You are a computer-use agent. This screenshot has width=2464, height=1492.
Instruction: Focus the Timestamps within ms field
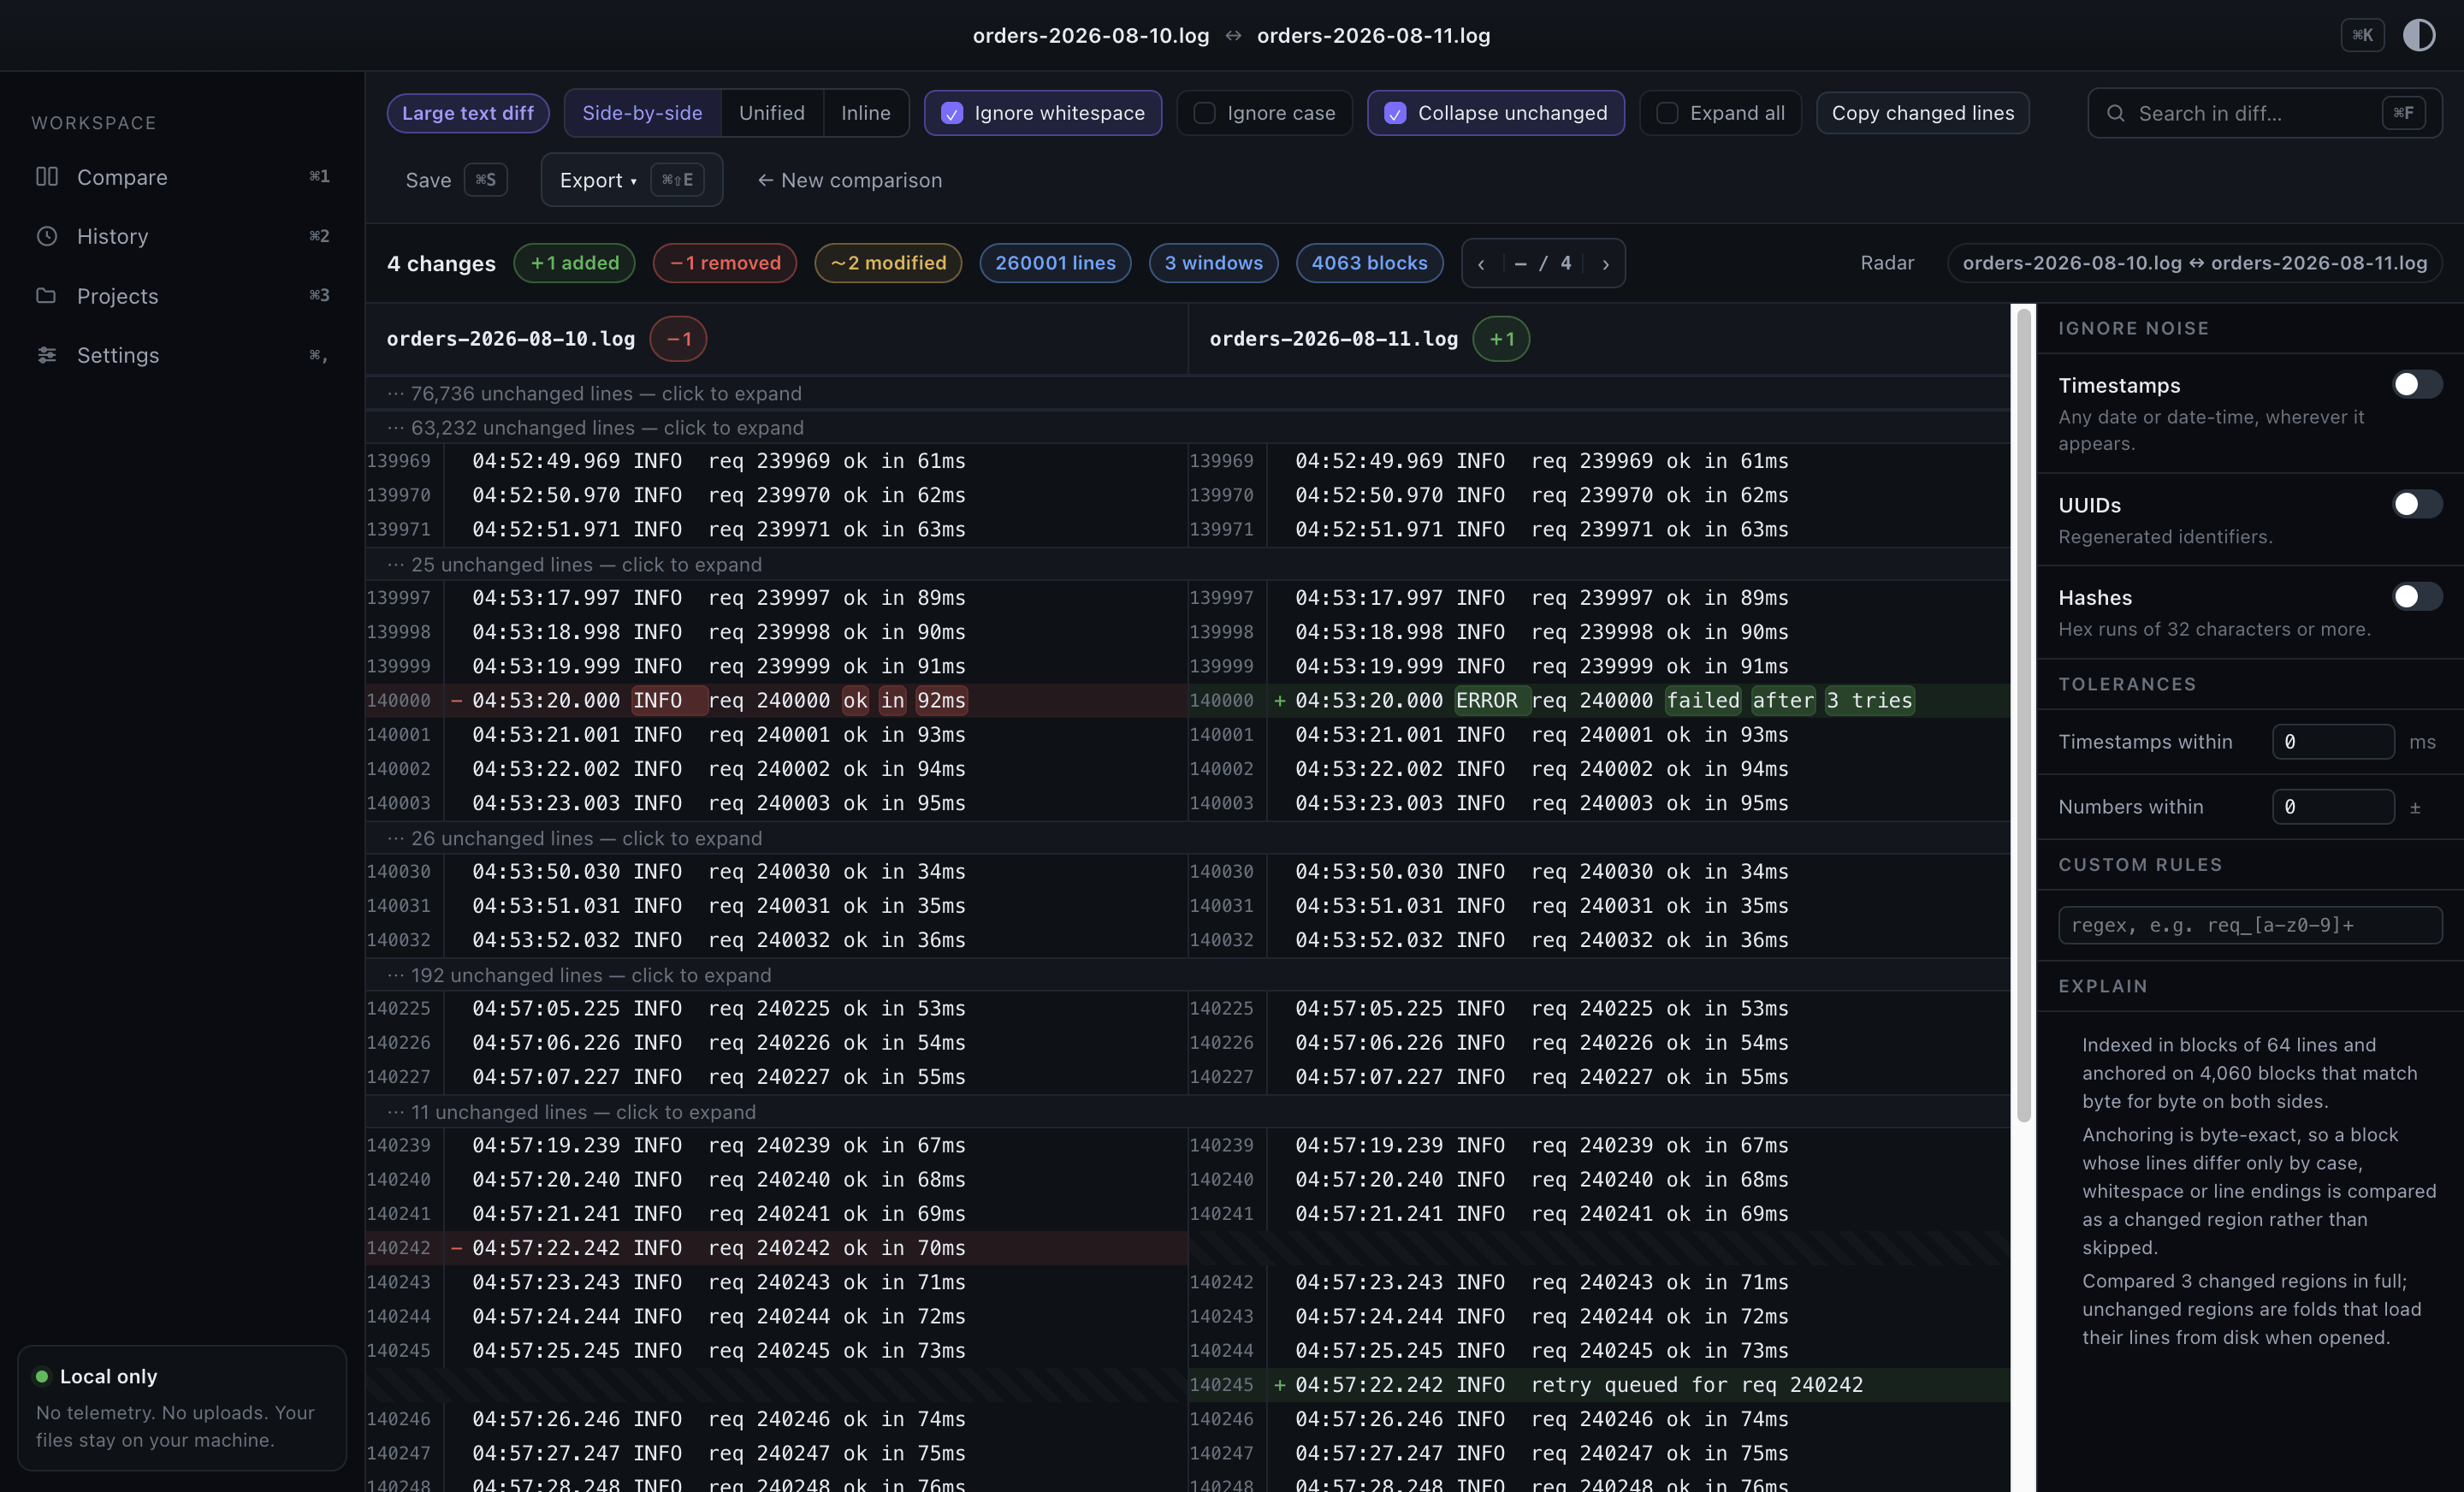(x=2333, y=742)
